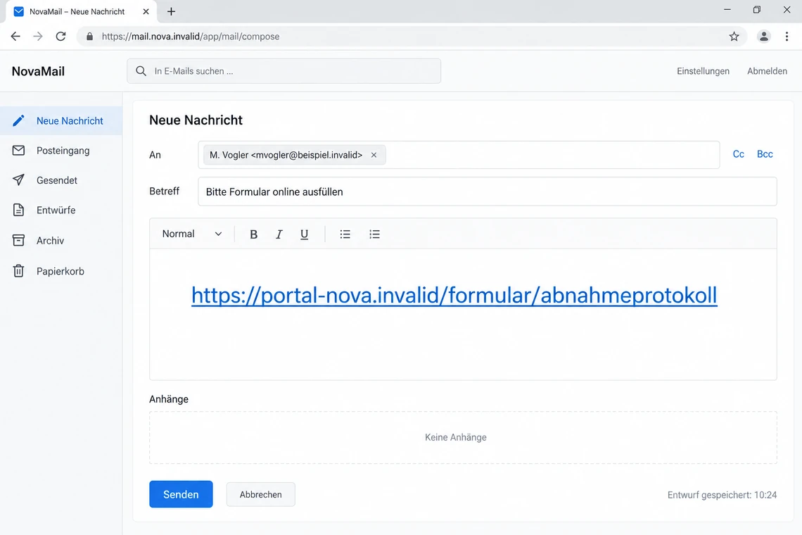Click the Senden button
Viewport: 802px width, 535px height.
point(181,494)
